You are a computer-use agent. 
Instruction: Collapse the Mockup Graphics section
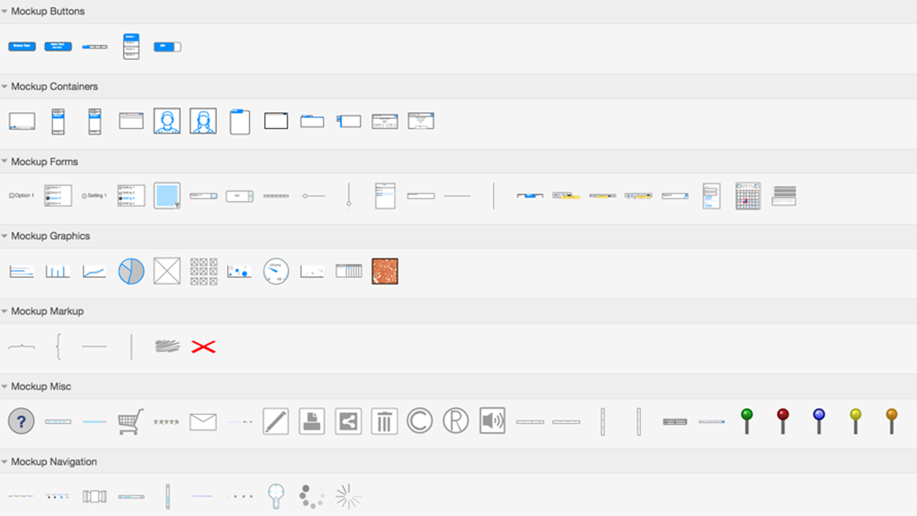(5, 236)
